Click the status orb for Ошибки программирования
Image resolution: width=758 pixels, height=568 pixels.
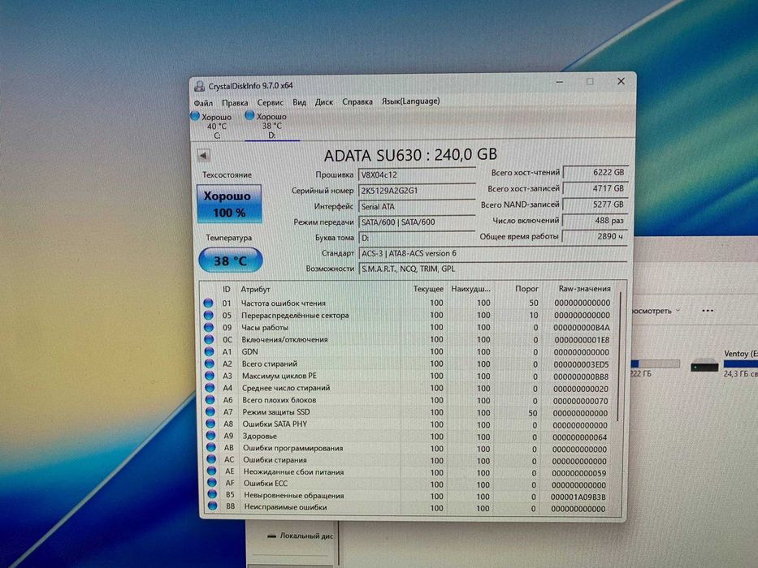pos(211,447)
